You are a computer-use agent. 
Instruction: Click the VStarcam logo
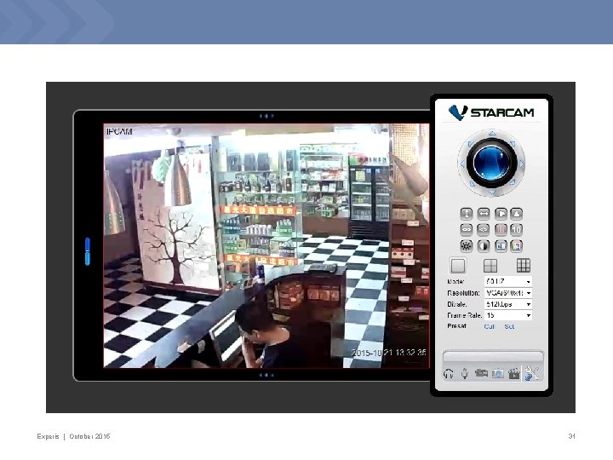491,112
